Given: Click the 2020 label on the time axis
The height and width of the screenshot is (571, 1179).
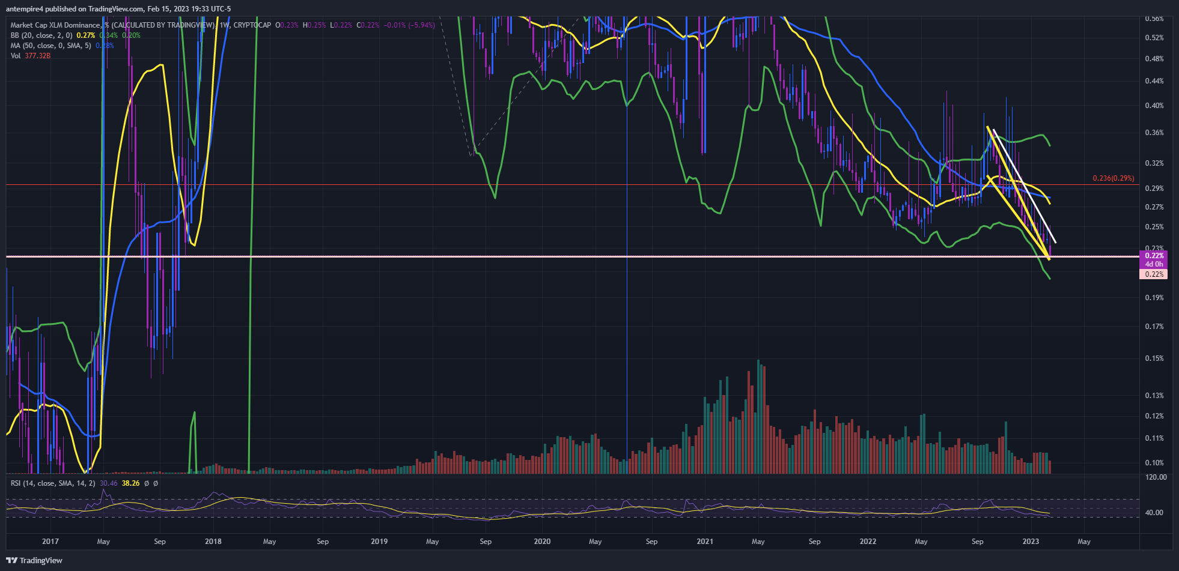Looking at the screenshot, I should [543, 542].
